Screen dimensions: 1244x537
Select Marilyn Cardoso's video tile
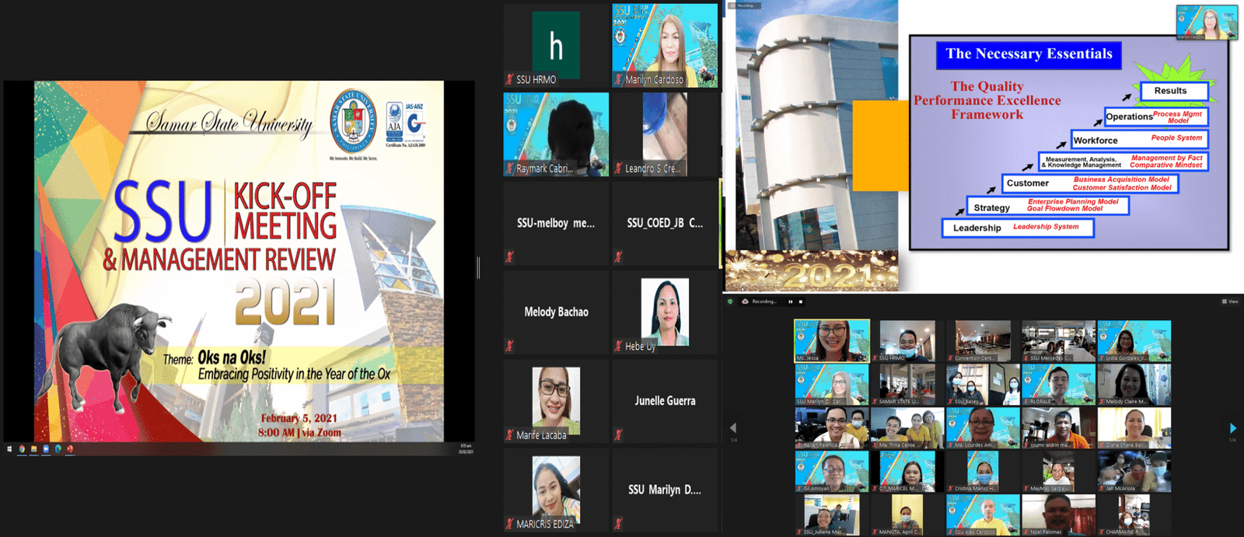click(665, 45)
